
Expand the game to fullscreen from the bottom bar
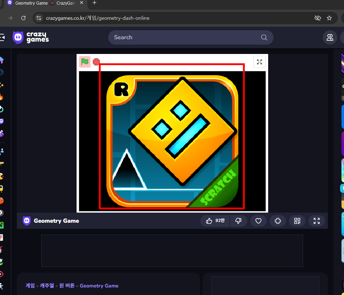317,221
